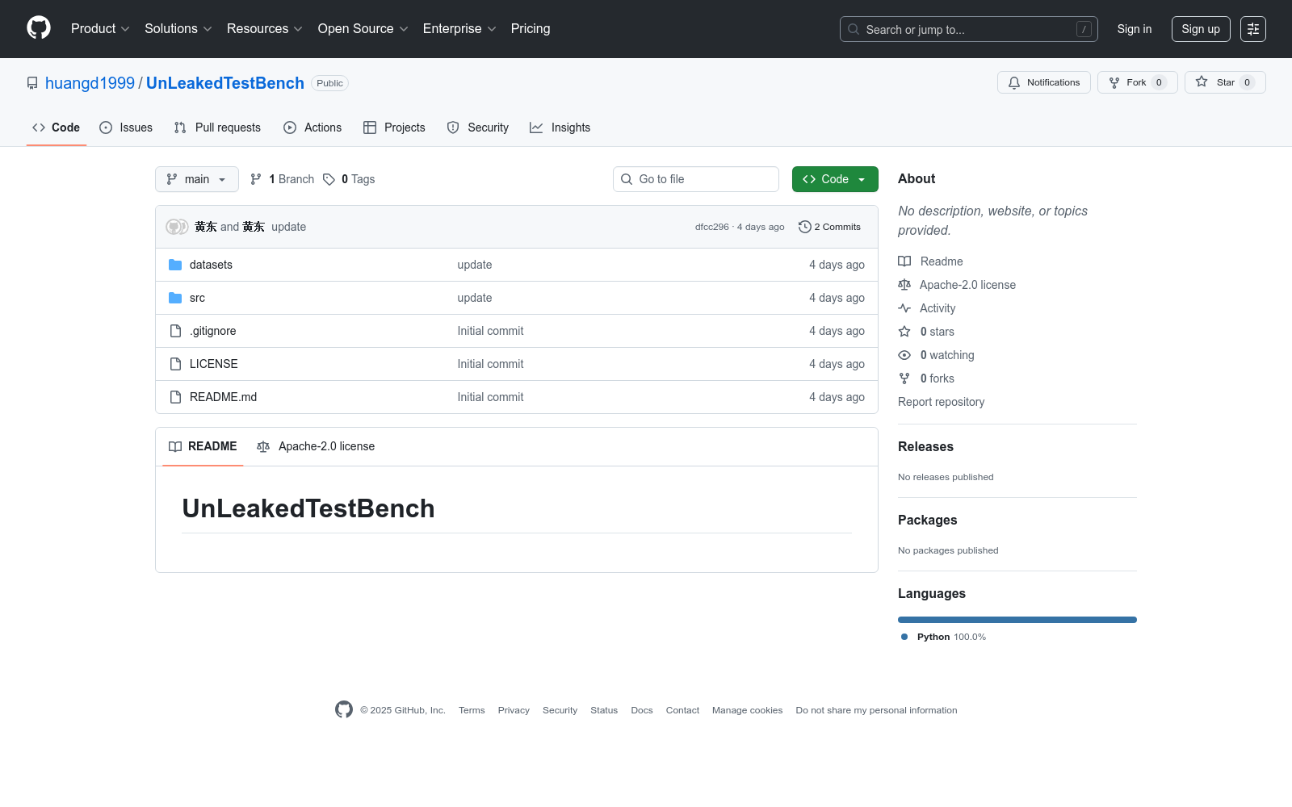Switch to the Issues tab
Screen dimensions: 1292x807
point(126,128)
